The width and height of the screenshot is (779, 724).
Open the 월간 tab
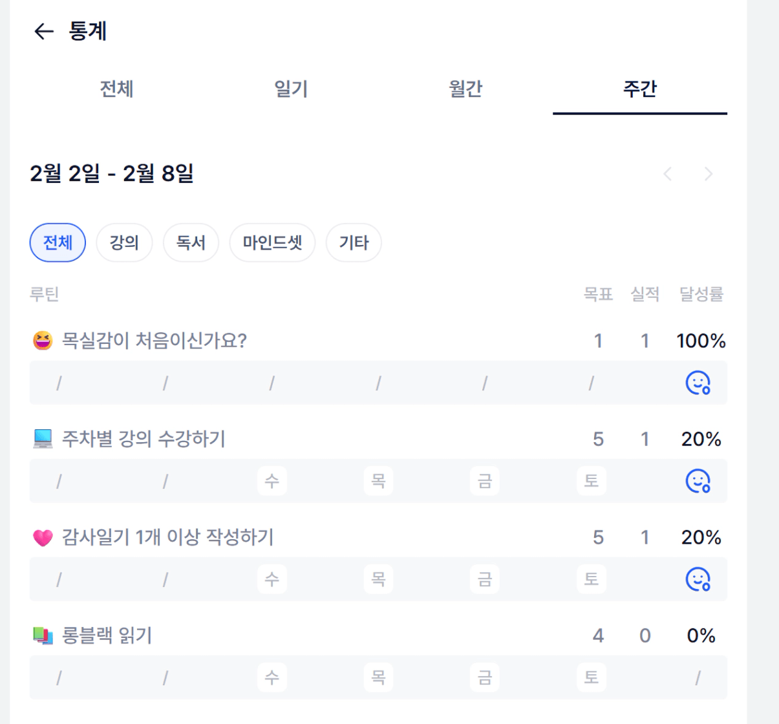[x=465, y=89]
